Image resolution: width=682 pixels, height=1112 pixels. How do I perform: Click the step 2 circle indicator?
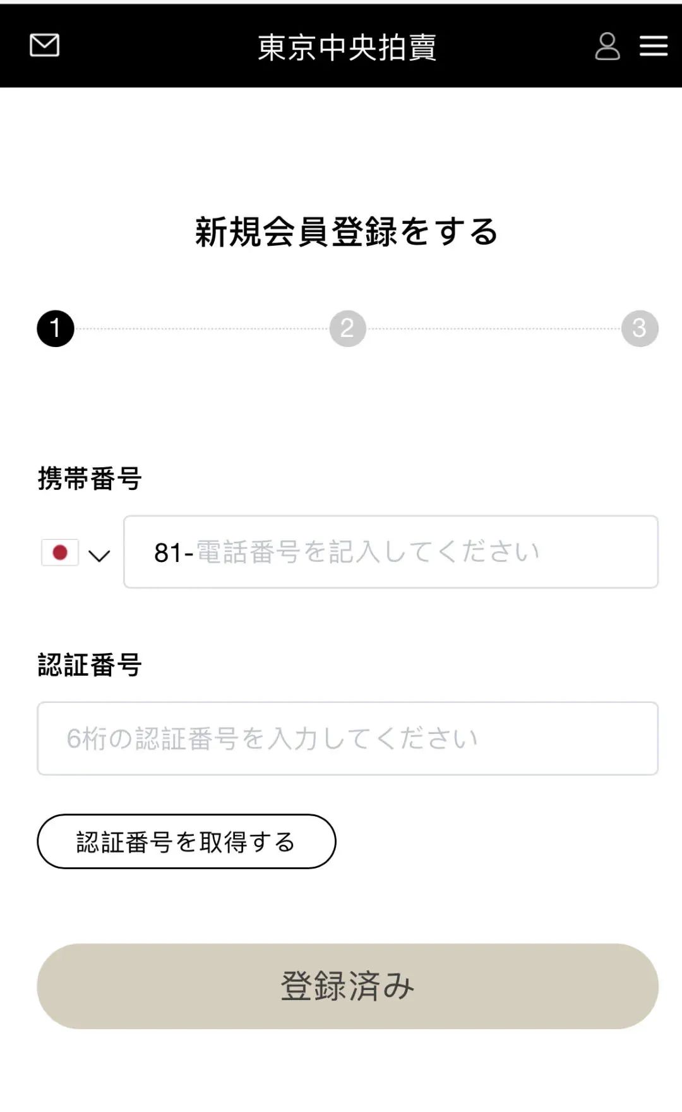click(347, 329)
